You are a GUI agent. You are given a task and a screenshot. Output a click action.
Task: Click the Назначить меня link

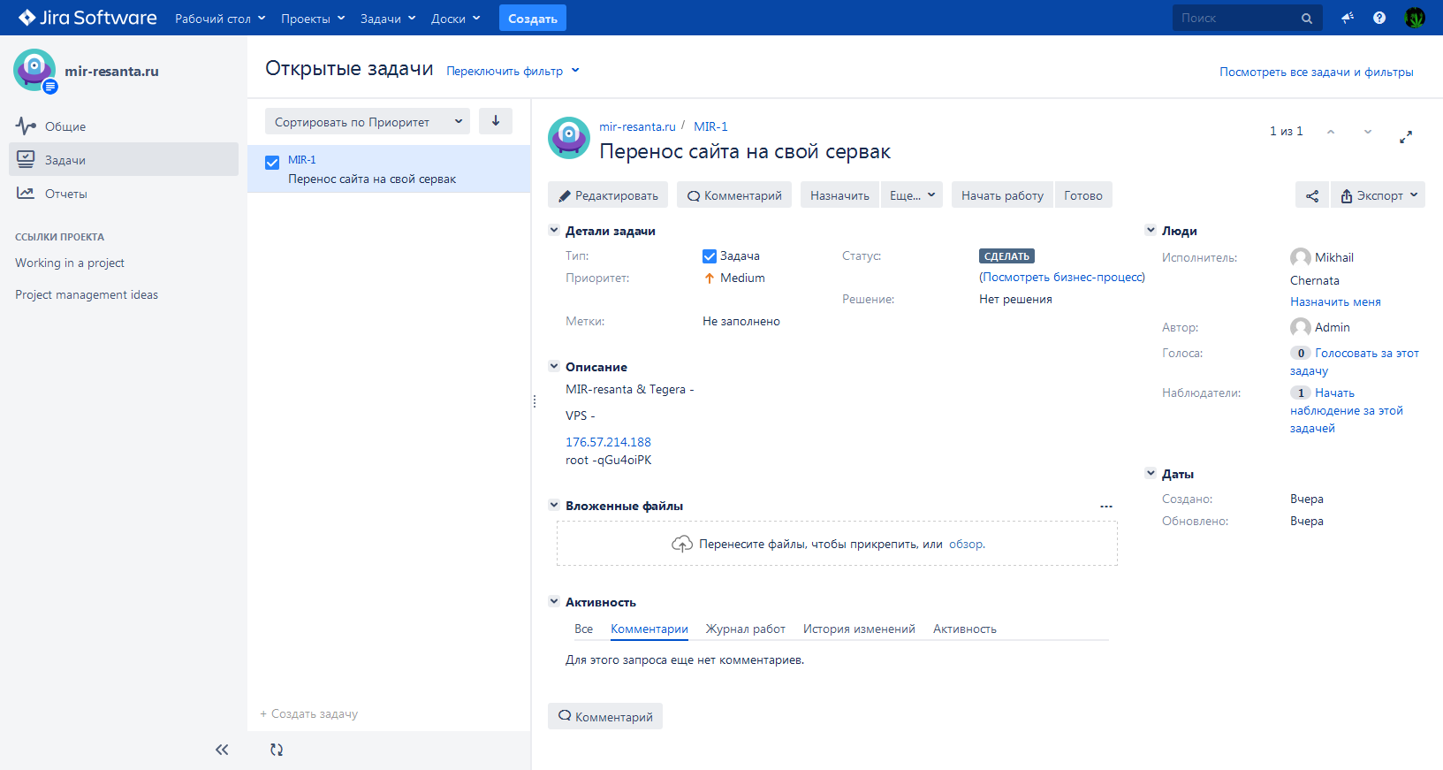pyautogui.click(x=1334, y=301)
